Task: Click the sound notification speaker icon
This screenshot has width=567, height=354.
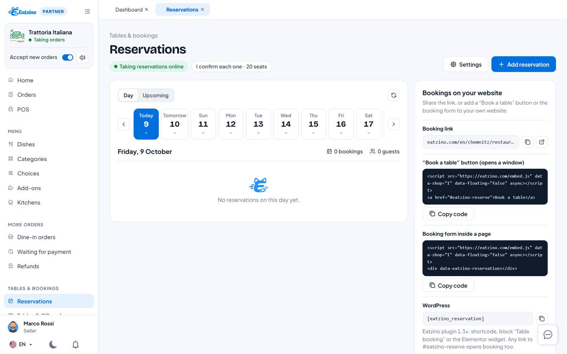Action: pyautogui.click(x=82, y=57)
